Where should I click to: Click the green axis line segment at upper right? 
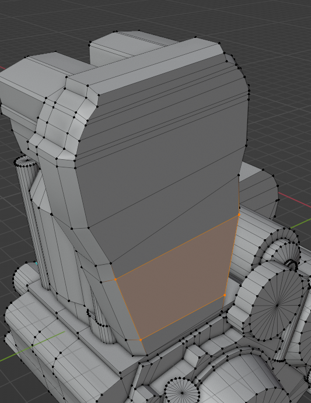pos(300,223)
